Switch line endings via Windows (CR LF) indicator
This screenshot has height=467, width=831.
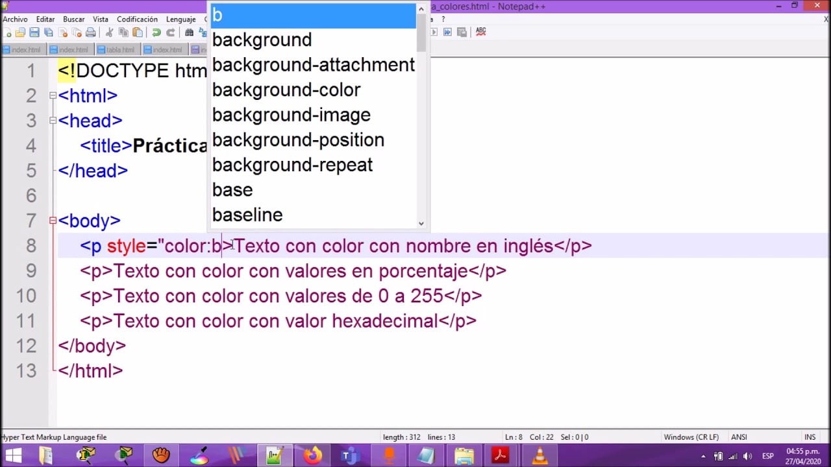(x=691, y=437)
